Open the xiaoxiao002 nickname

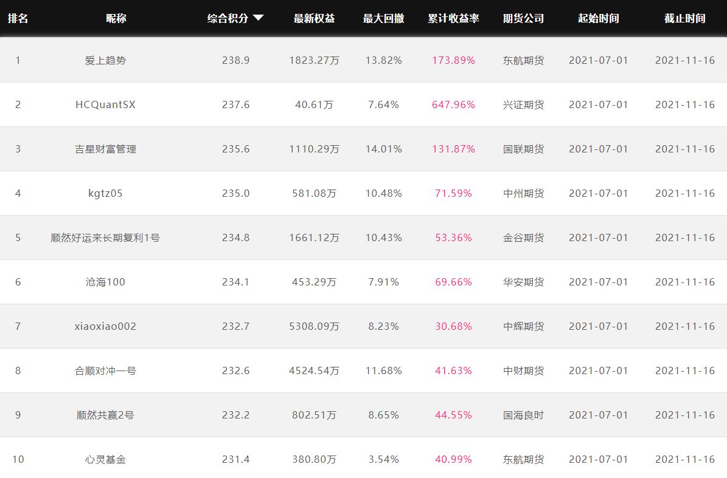click(105, 326)
